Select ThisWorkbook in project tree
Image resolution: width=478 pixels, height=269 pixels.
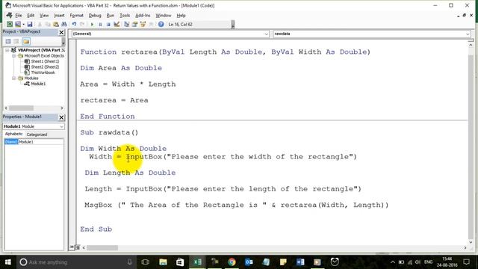point(43,72)
